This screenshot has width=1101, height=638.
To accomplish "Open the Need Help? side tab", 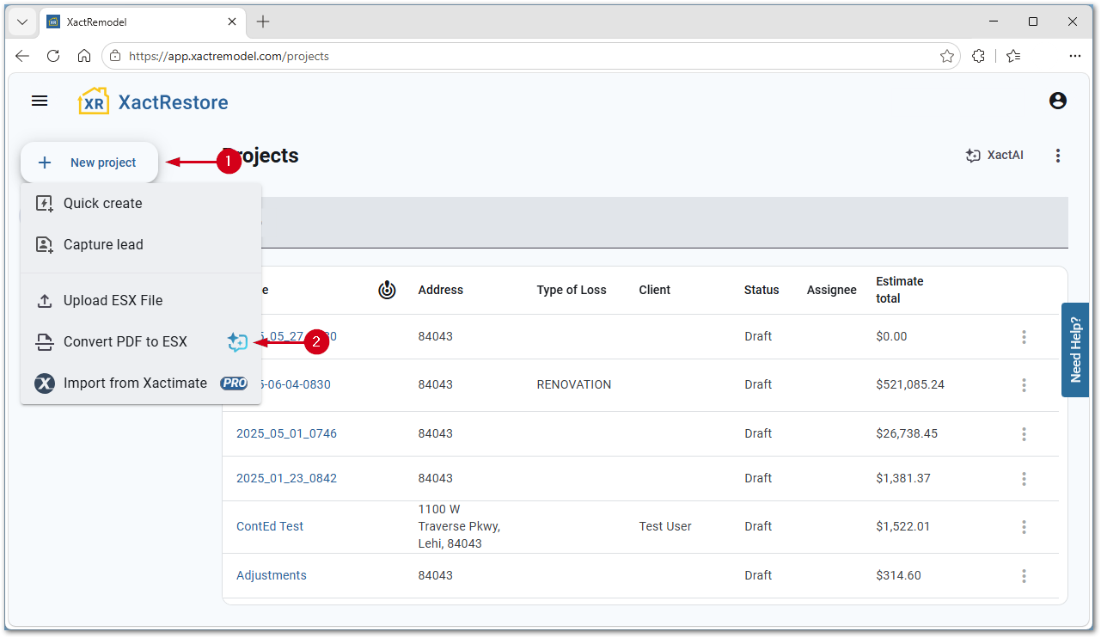I will pyautogui.click(x=1075, y=349).
